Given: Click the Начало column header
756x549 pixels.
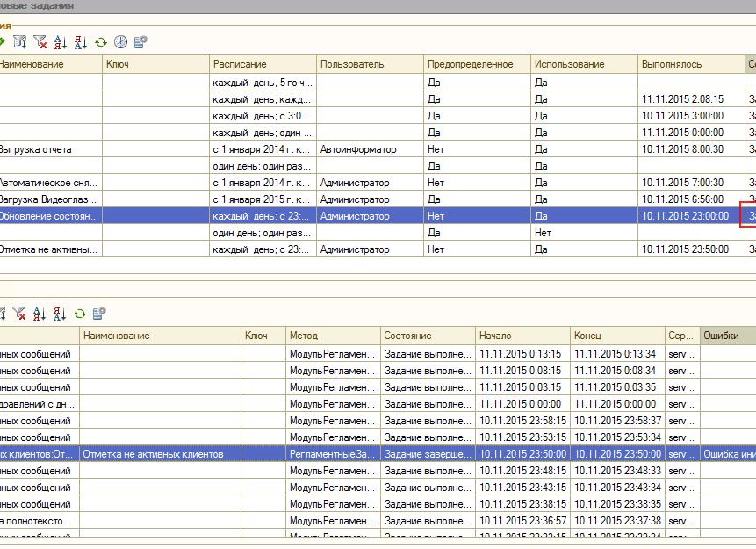Looking at the screenshot, I should click(522, 336).
